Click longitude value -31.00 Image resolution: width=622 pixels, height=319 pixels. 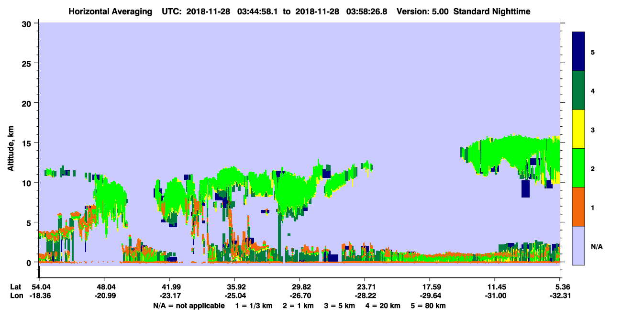click(495, 296)
